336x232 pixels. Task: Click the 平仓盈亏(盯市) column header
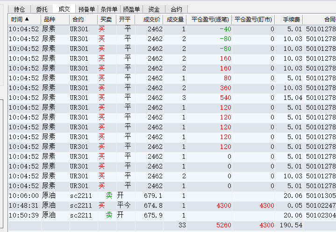(x=253, y=19)
